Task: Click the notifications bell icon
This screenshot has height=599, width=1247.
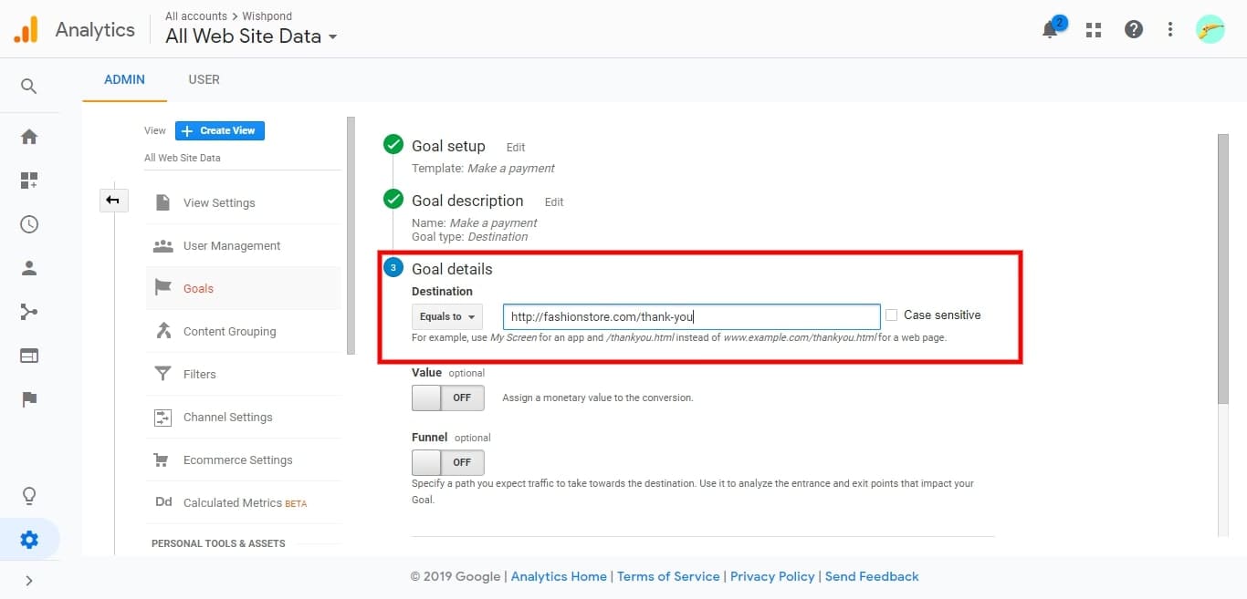Action: [x=1050, y=30]
